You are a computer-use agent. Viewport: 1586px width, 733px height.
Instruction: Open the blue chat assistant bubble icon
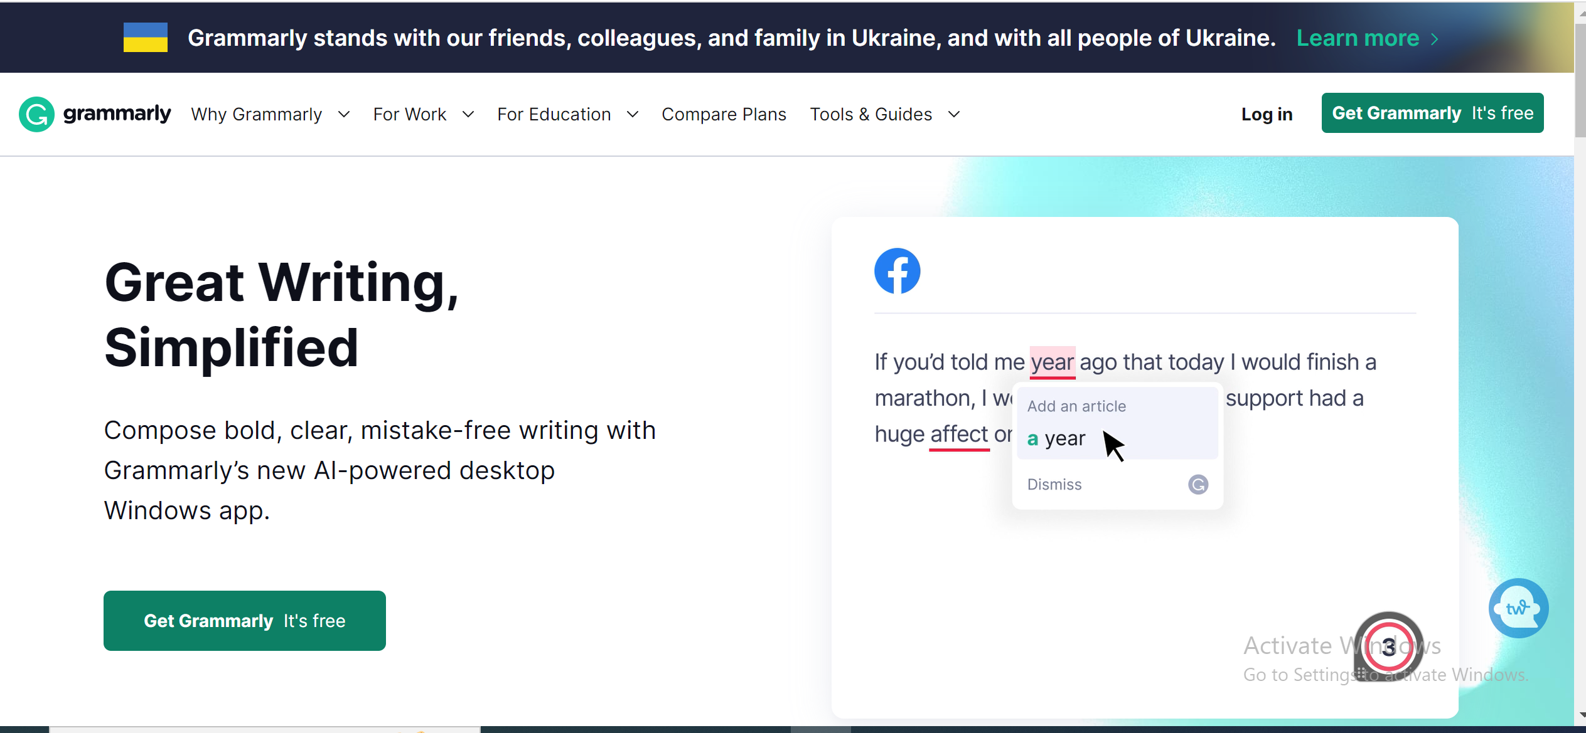[1518, 608]
